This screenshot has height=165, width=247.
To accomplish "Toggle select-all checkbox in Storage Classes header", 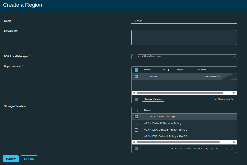I will pyautogui.click(x=136, y=110).
